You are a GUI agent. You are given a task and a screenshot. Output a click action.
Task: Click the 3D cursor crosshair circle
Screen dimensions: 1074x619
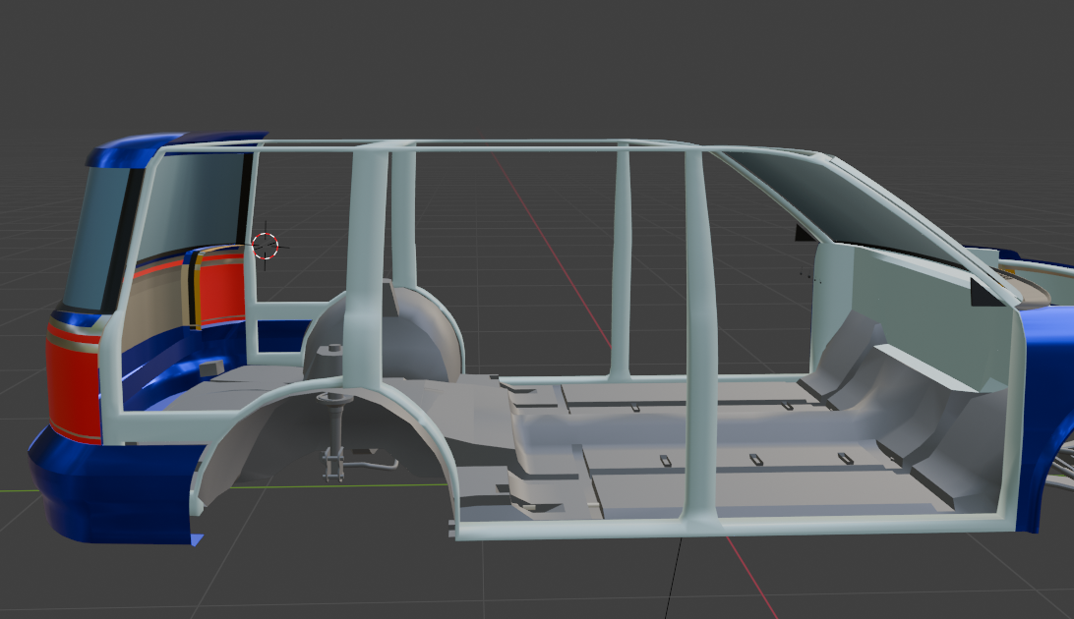[x=266, y=247]
